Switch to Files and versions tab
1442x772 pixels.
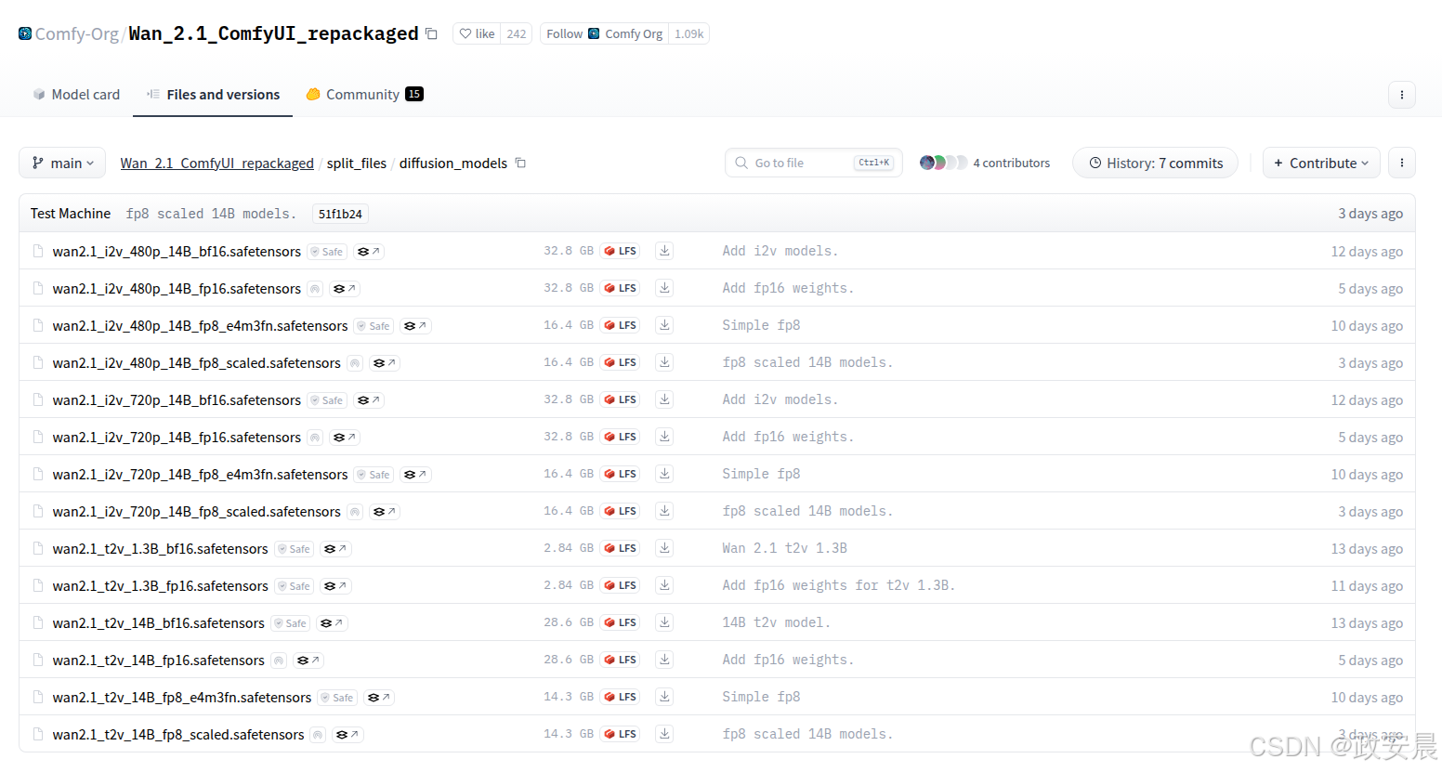[213, 94]
